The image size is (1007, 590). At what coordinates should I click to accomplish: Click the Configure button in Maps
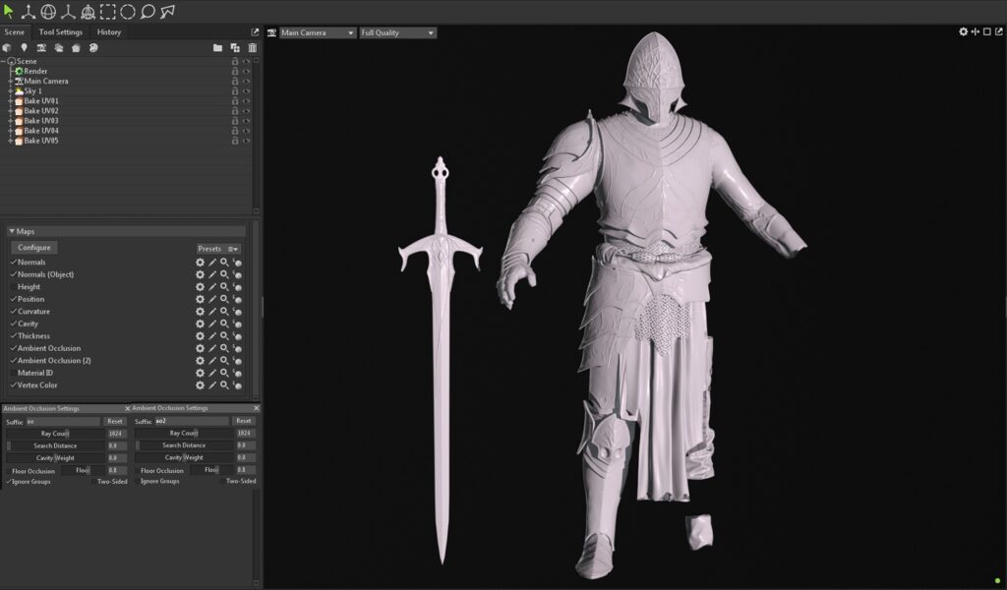(33, 248)
